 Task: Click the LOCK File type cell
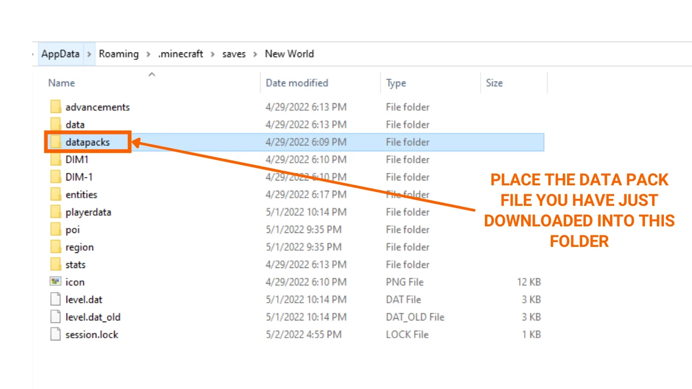pyautogui.click(x=407, y=334)
